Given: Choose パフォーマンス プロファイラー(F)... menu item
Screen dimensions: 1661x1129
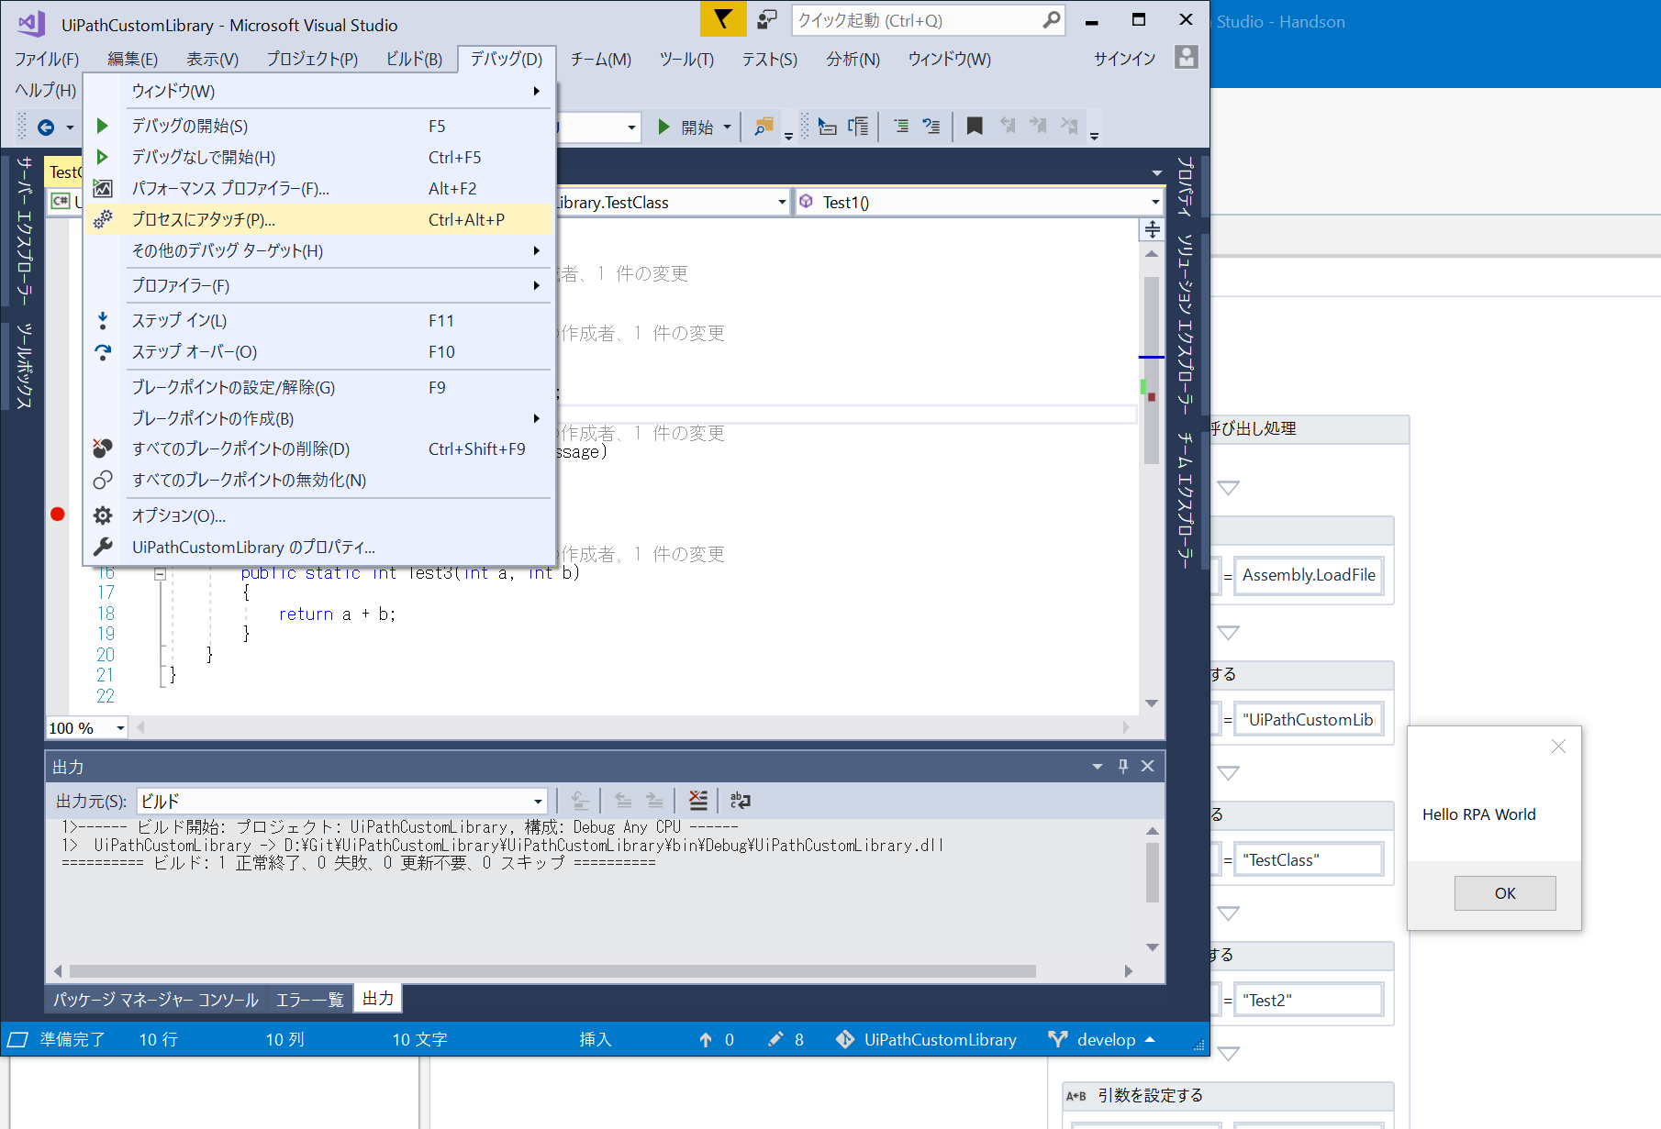Looking at the screenshot, I should coord(318,188).
